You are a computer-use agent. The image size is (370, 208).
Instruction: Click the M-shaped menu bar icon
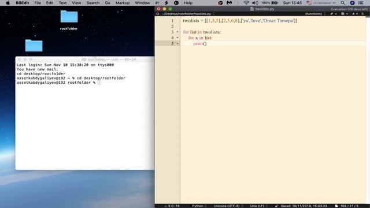click(x=229, y=3)
